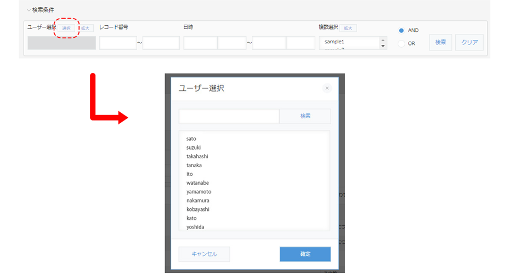Choose sato from the user list
This screenshot has height=274, width=521.
point(191,139)
